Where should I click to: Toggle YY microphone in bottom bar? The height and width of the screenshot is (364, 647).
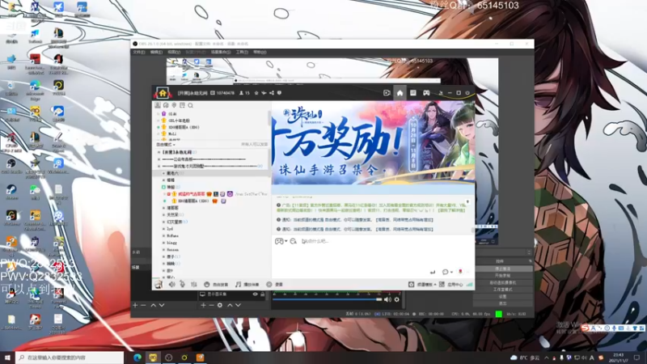182,285
